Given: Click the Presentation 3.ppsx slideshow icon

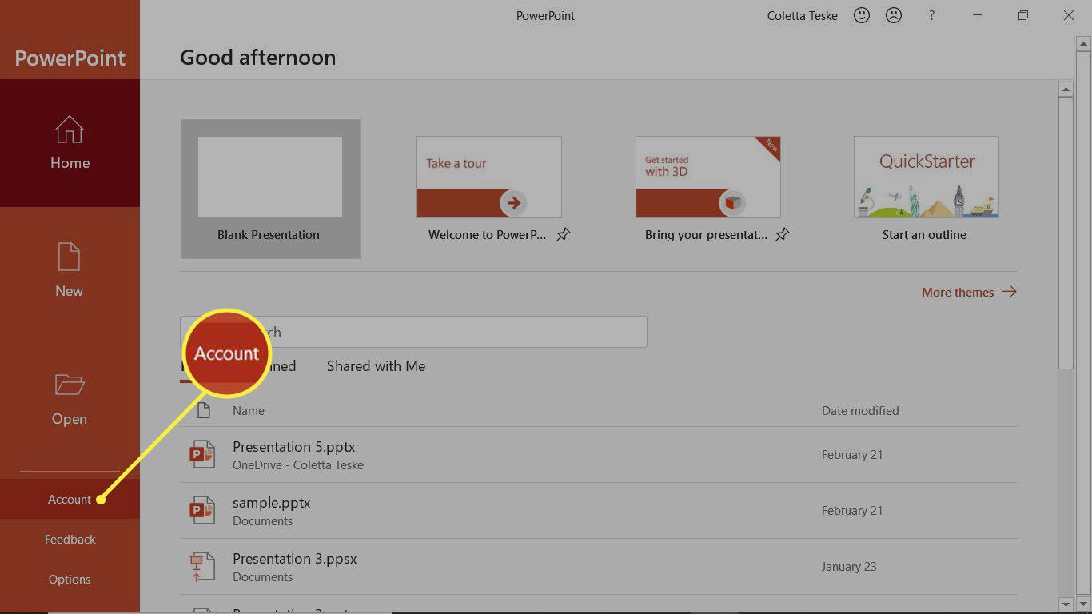Looking at the screenshot, I should 202,566.
